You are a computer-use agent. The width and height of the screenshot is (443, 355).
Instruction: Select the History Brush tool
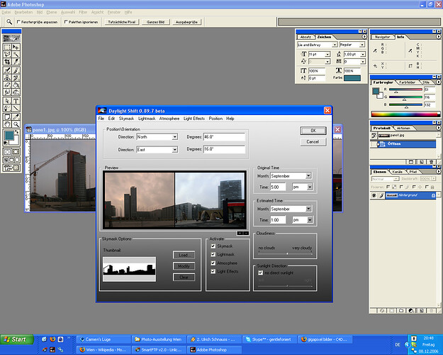16,77
